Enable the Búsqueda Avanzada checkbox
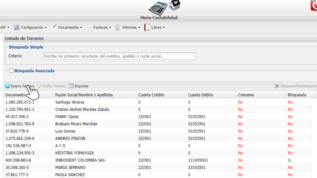Viewport: 317px width, 178px height. (11, 71)
